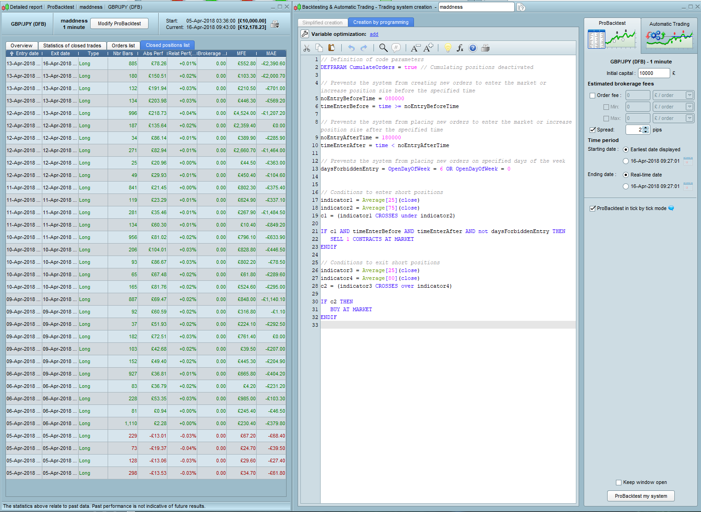Switch to the Automatic Trading tab
The width and height of the screenshot is (701, 512).
pos(669,34)
